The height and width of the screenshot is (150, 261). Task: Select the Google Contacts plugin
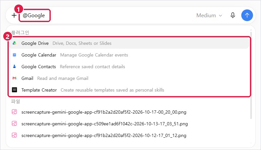(129, 67)
